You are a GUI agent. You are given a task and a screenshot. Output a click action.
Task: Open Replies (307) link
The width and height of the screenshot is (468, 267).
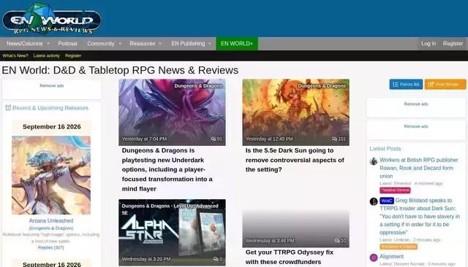point(51,247)
